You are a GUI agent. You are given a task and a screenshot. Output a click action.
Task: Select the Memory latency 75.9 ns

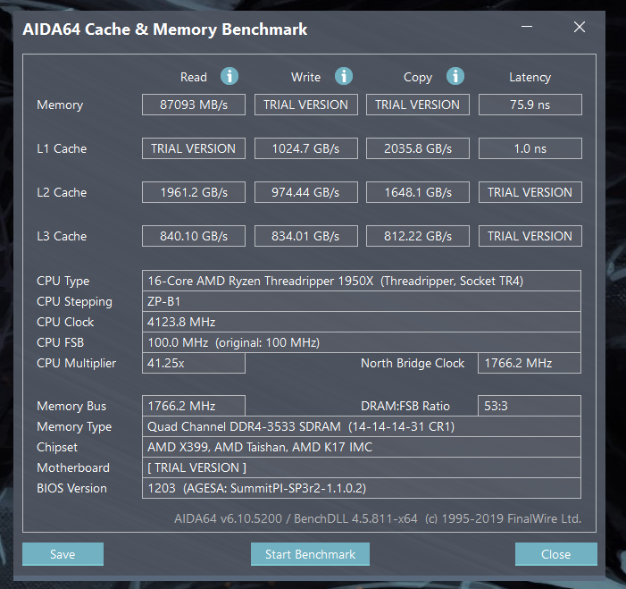530,105
